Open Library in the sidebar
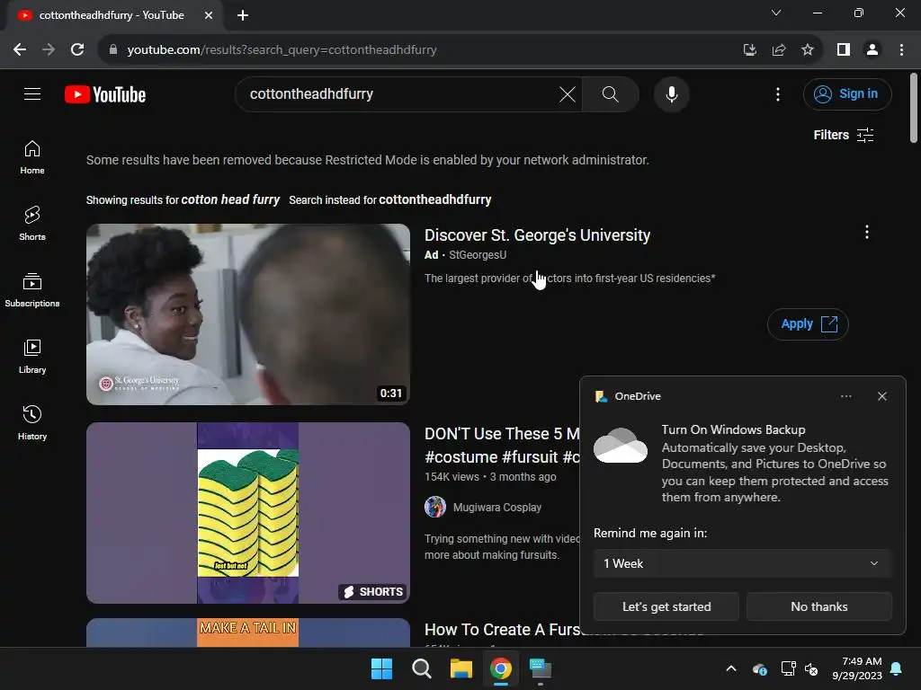This screenshot has height=690, width=921. [32, 357]
